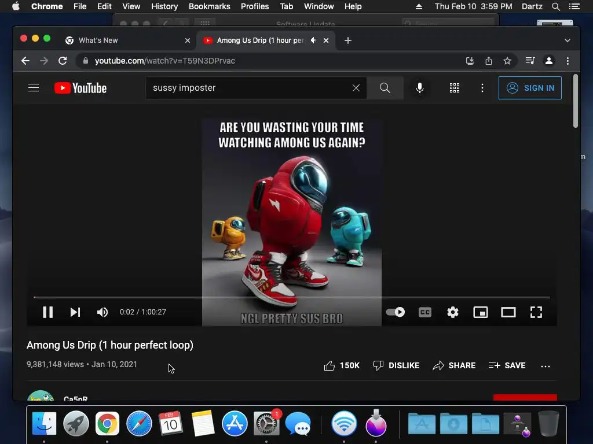Open media controls icon in toolbar
The width and height of the screenshot is (593, 444).
tap(530, 61)
